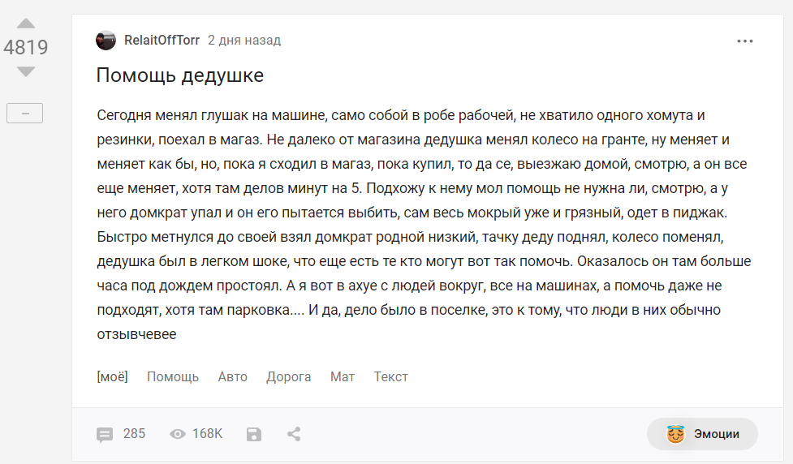
Task: Open the post title 'Помощь дедушке'
Action: (180, 75)
